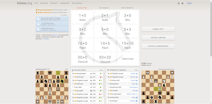Switch to Зал ожидания tab
Viewport: 212px width, 104px height.
(104, 8)
